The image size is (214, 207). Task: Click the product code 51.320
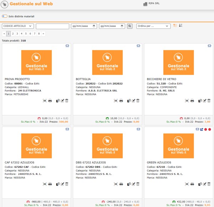tap(161, 84)
